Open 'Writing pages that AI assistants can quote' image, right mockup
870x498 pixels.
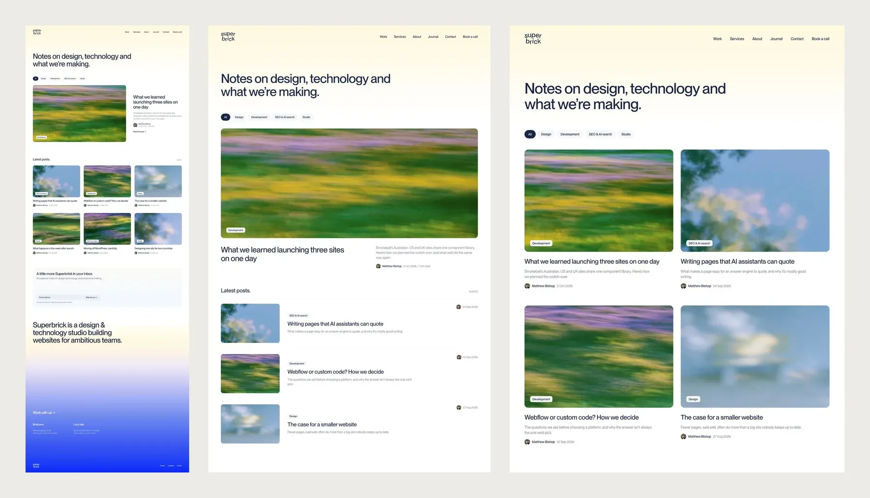tap(755, 200)
